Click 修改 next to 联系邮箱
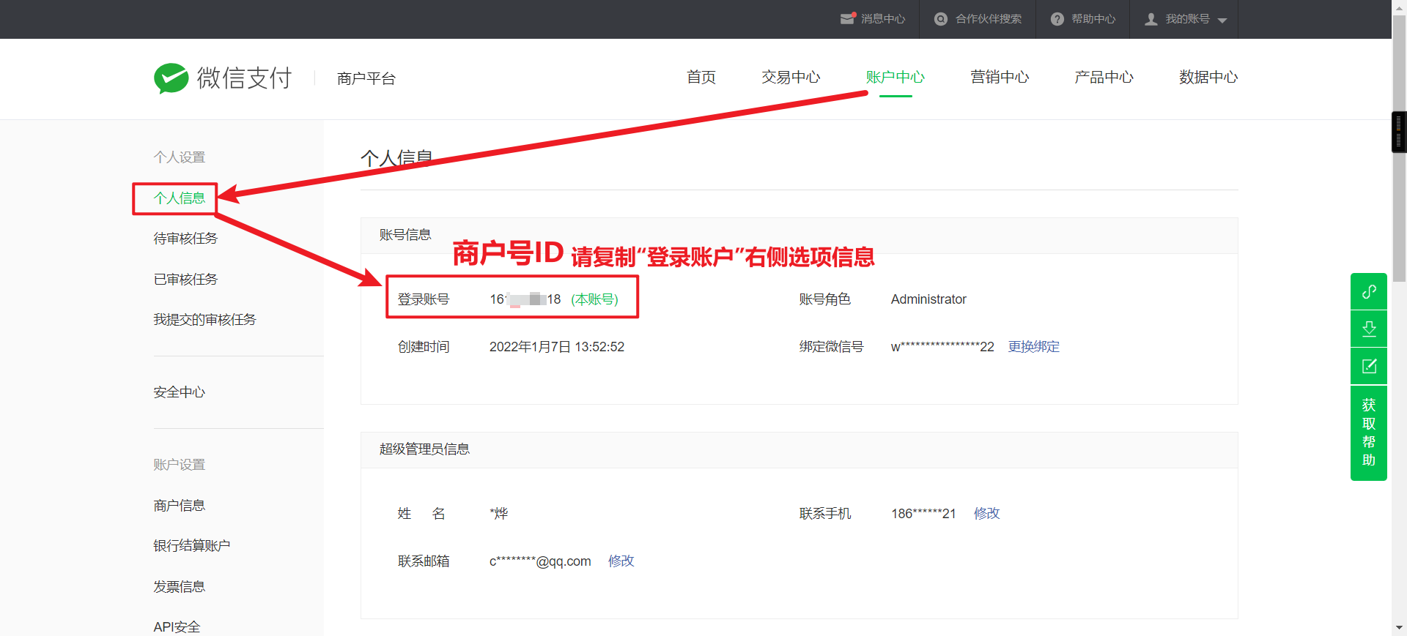 [x=621, y=561]
